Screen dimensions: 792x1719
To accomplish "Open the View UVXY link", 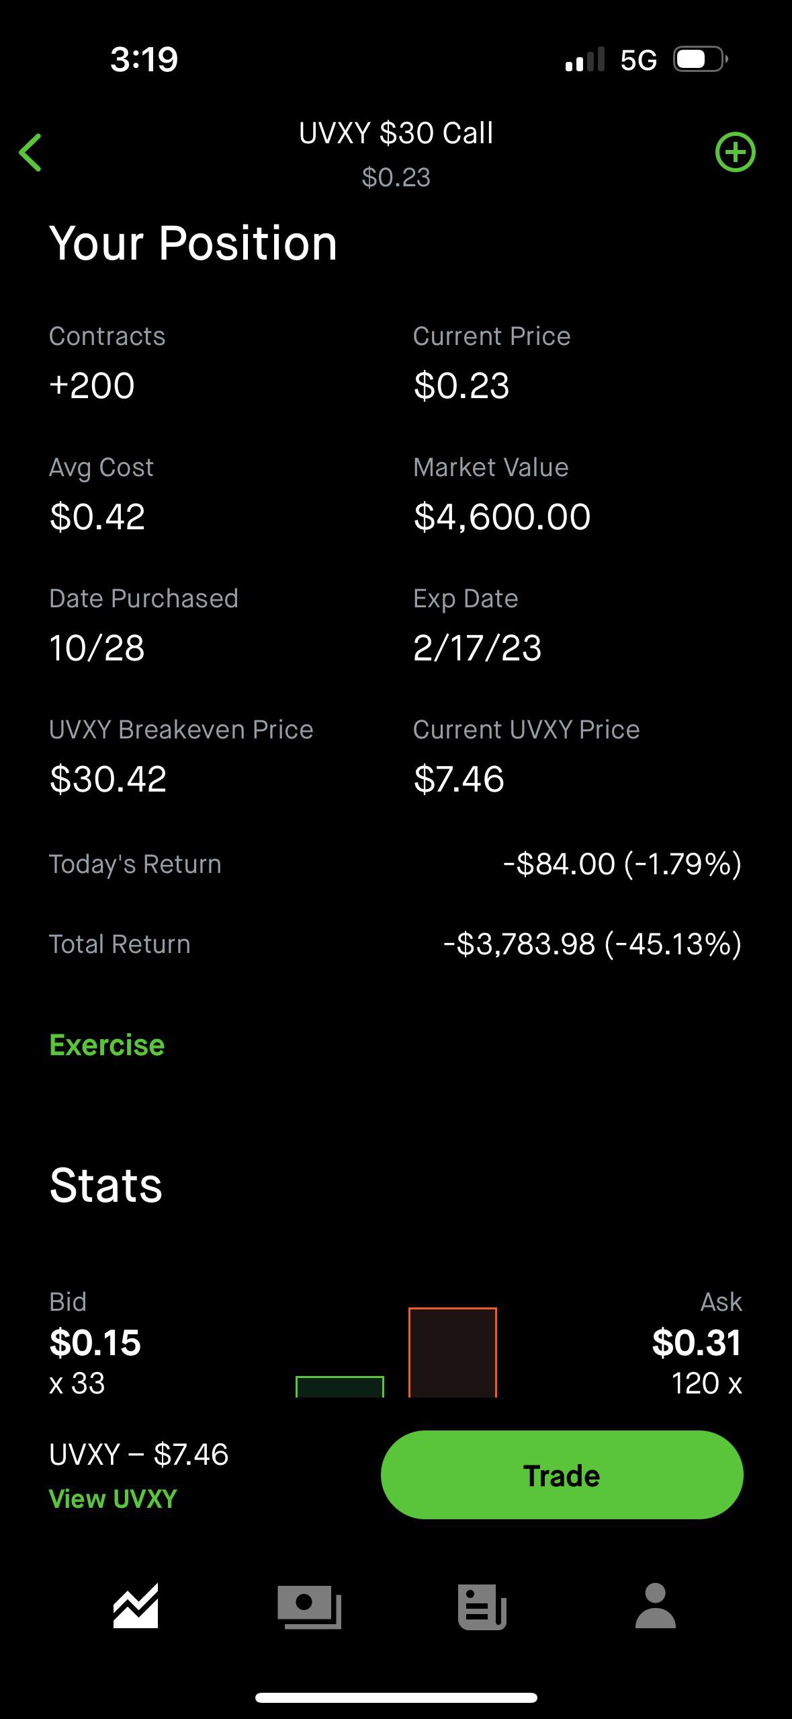I will (x=113, y=1498).
